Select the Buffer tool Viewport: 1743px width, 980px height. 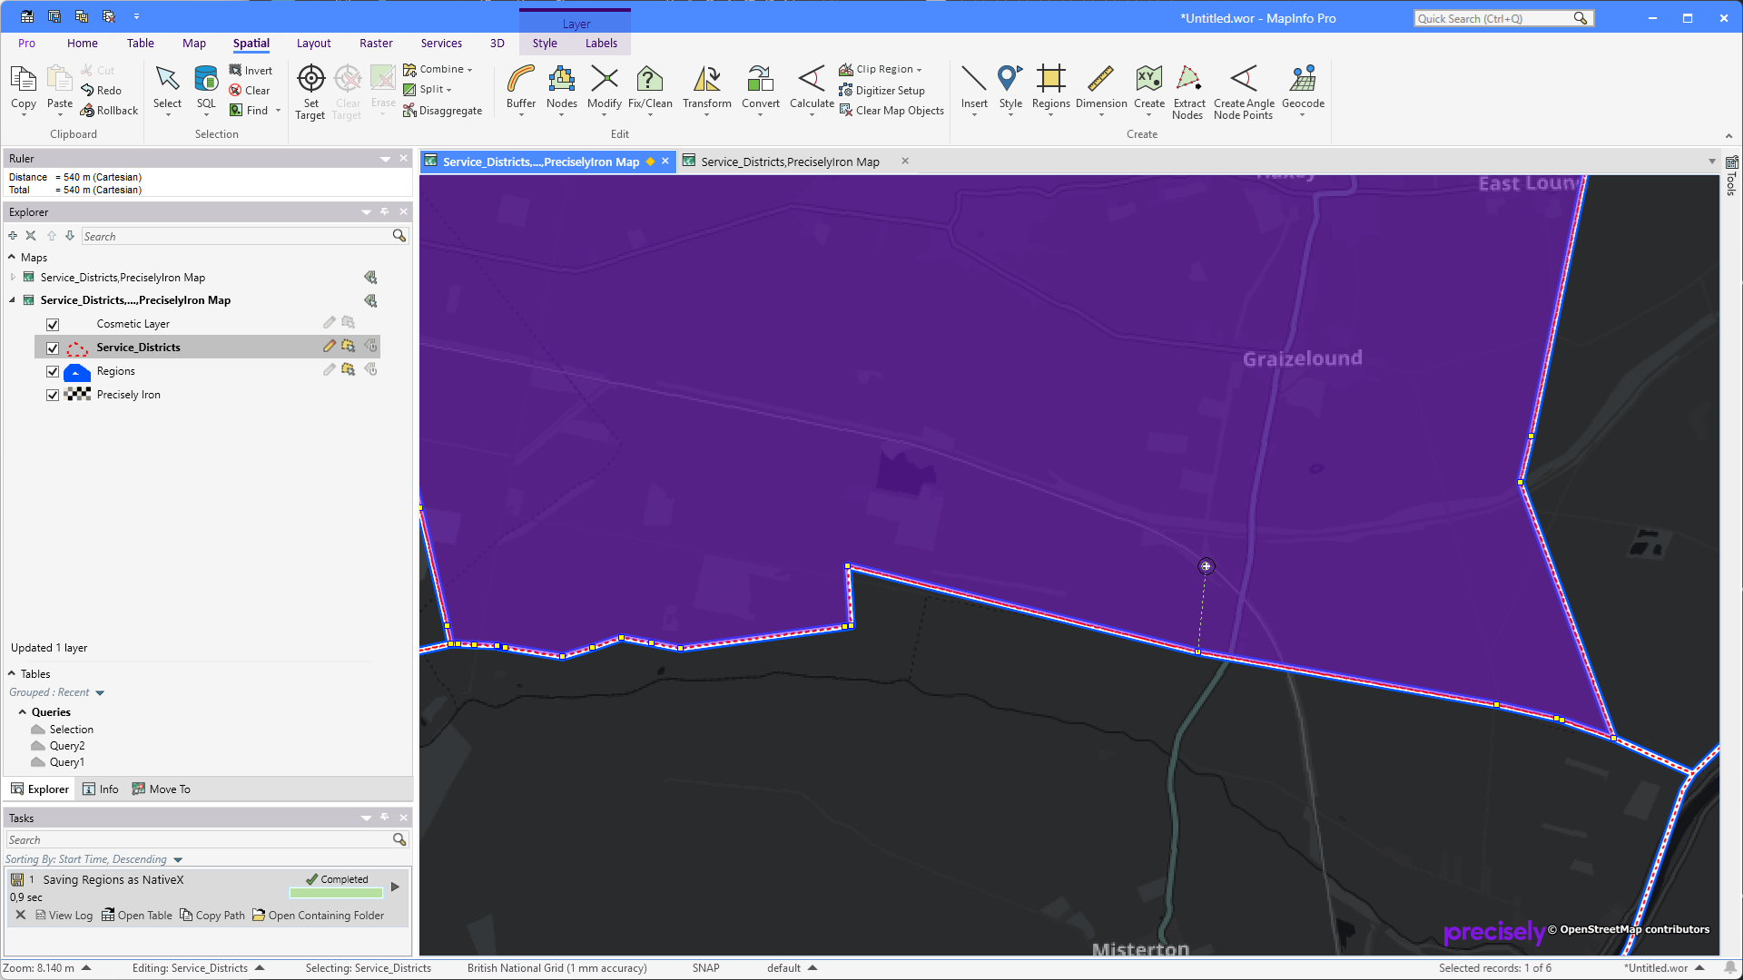tap(521, 89)
